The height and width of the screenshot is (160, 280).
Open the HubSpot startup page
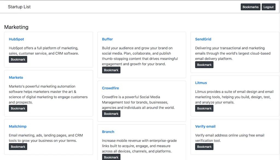pos(16,39)
